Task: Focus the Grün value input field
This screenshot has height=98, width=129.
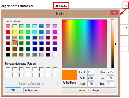Action: point(110,78)
